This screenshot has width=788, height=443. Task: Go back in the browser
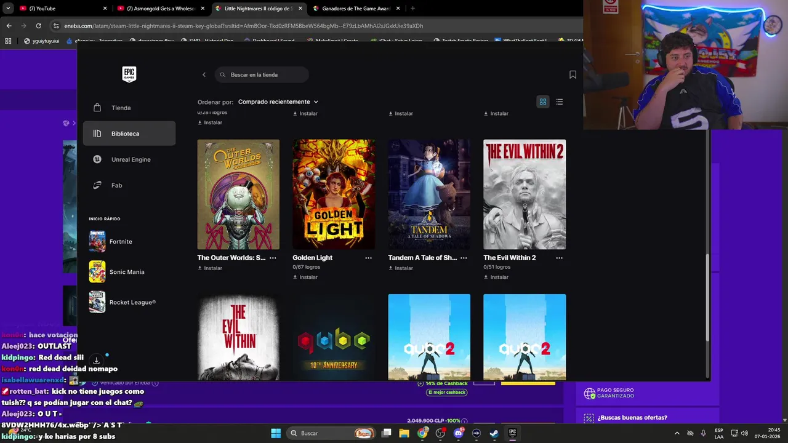(9, 26)
